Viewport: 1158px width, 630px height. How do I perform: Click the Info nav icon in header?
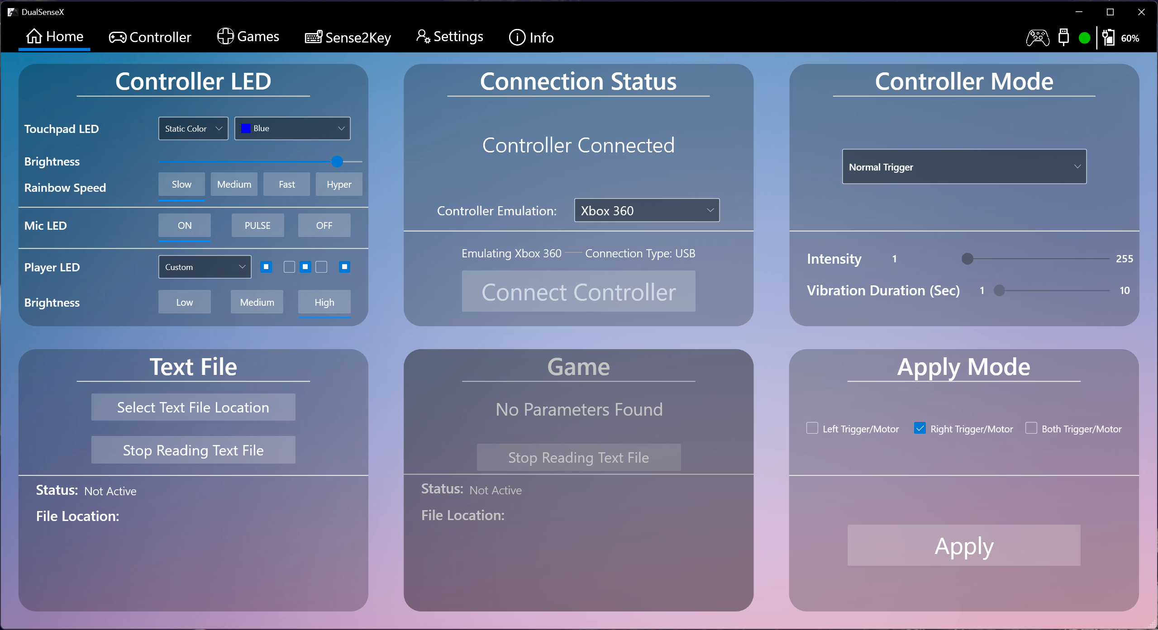click(x=516, y=37)
